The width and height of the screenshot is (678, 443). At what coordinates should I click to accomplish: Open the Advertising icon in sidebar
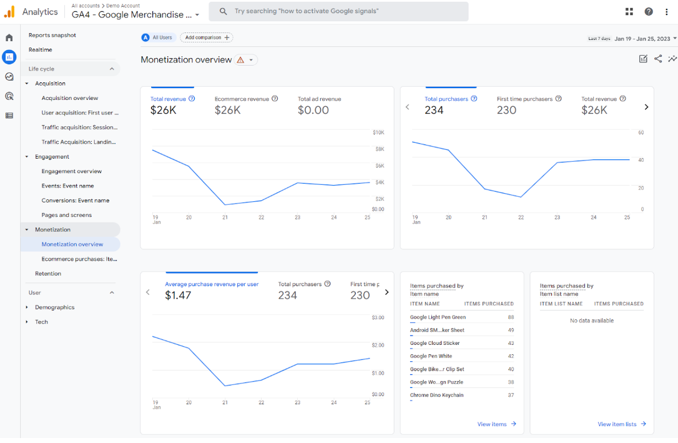click(9, 96)
